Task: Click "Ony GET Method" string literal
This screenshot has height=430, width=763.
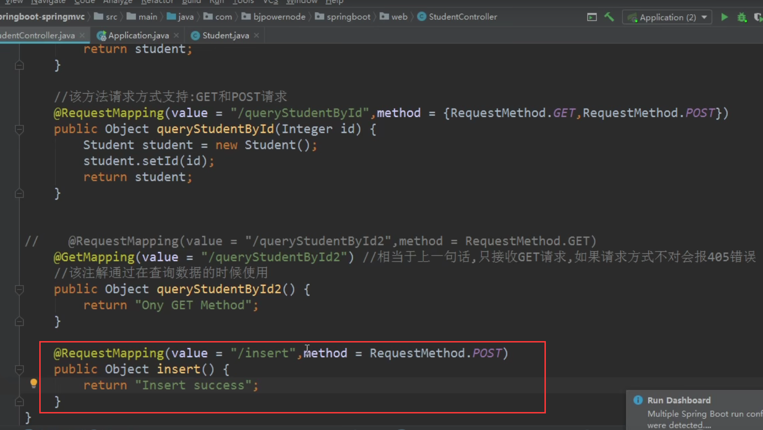Action: pyautogui.click(x=193, y=306)
